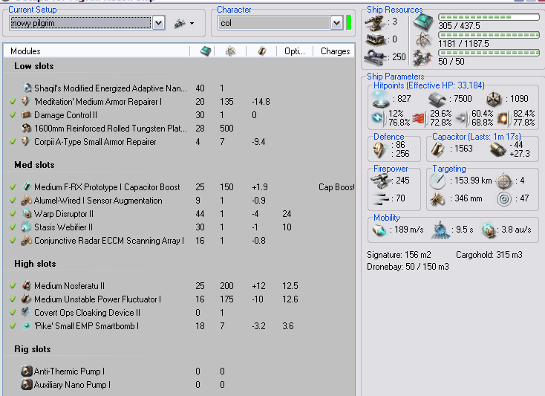This screenshot has height=396, width=545.
Task: Open the Character dropdown arrow
Action: coord(336,23)
